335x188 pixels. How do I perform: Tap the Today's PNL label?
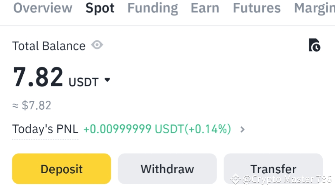(45, 129)
